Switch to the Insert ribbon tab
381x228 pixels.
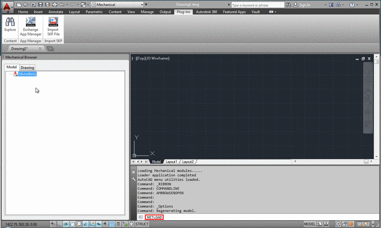pyautogui.click(x=38, y=12)
